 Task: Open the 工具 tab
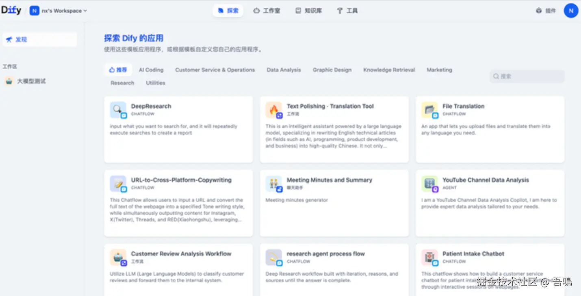coord(347,11)
